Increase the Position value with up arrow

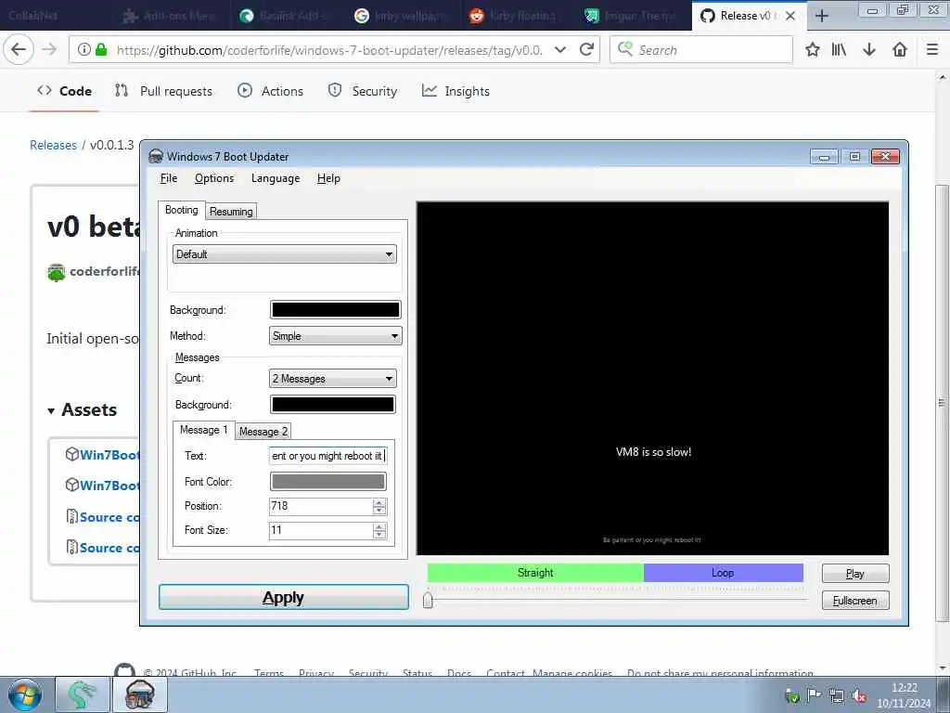pos(379,502)
